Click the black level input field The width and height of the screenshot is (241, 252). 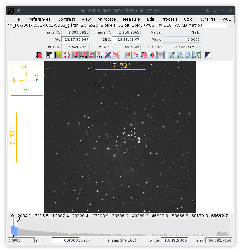(65, 240)
